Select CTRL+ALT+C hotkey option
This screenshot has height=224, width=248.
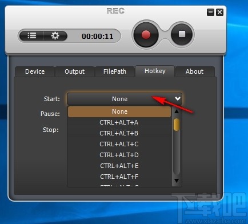pos(119,144)
